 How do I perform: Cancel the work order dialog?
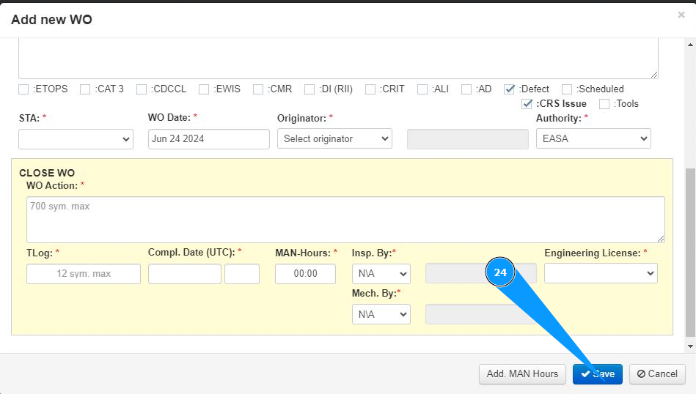pos(657,374)
